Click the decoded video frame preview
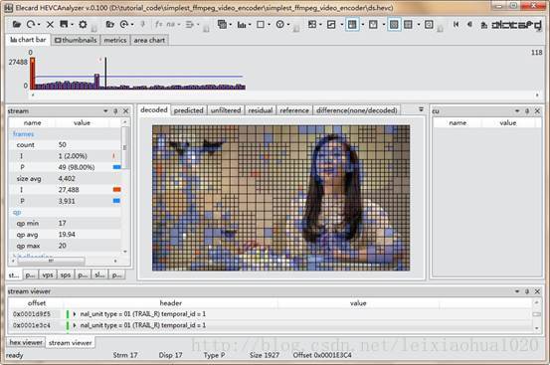Viewport: 550px width, 365px height. click(x=280, y=198)
